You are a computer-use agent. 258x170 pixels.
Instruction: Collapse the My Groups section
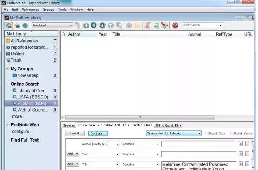tap(7, 69)
